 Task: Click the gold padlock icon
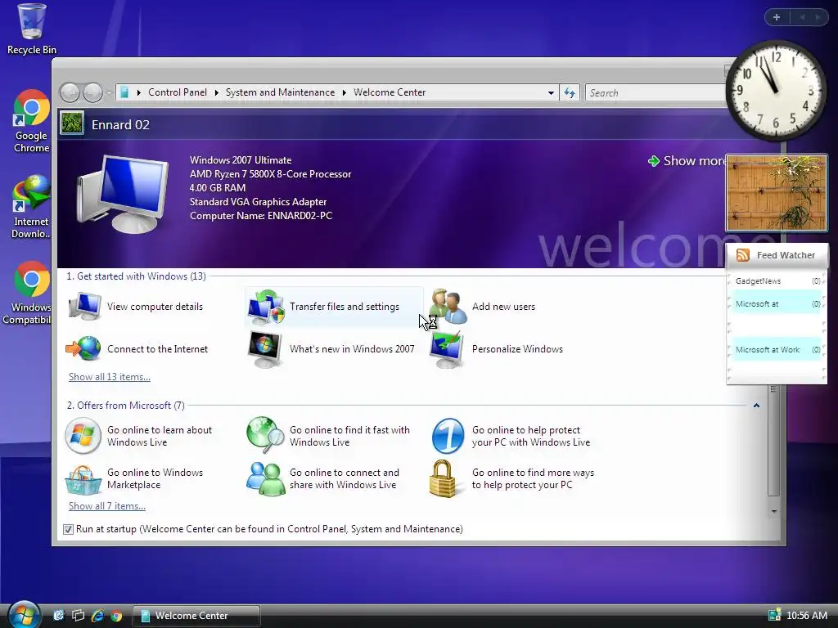point(443,479)
